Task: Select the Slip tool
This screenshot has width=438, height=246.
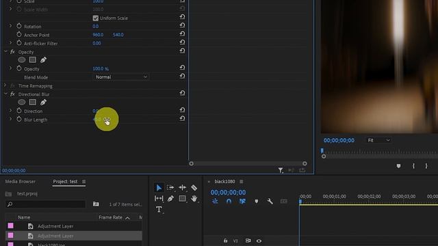Action: pyautogui.click(x=159, y=199)
